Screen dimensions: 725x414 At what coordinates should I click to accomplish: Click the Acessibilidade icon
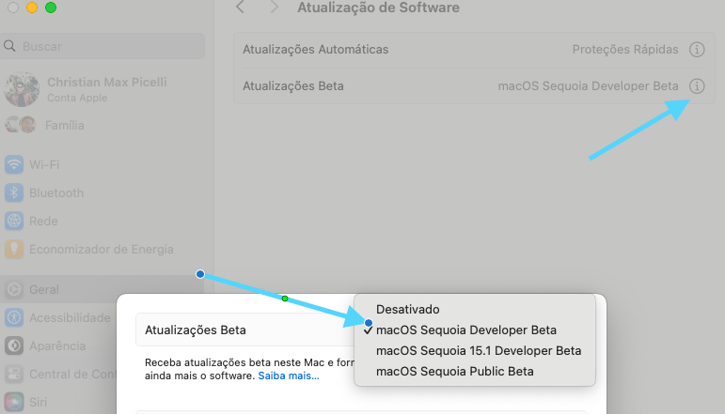coord(14,317)
